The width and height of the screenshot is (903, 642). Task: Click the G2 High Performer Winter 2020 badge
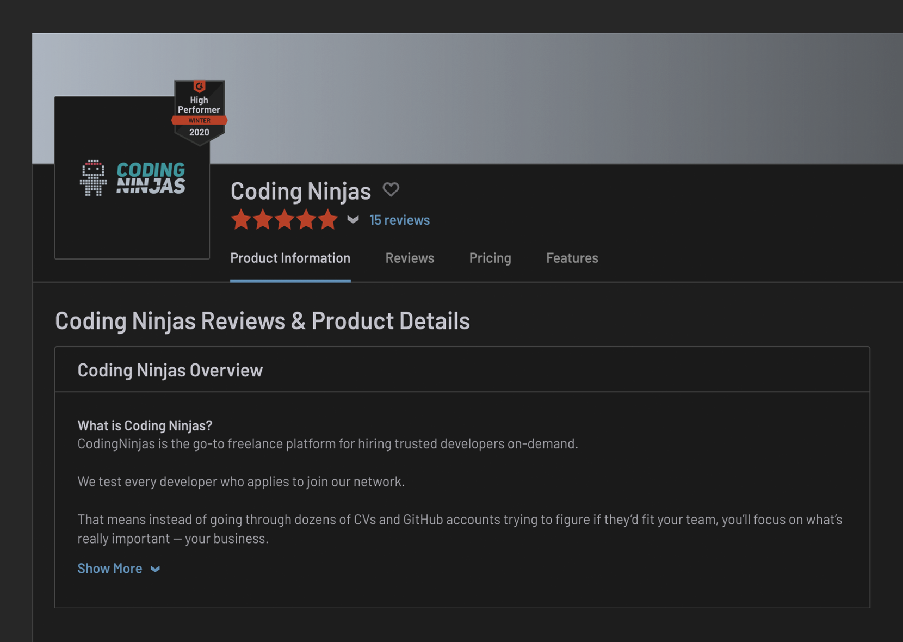pos(199,113)
